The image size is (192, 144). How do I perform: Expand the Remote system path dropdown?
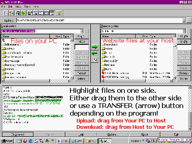pos(184,31)
